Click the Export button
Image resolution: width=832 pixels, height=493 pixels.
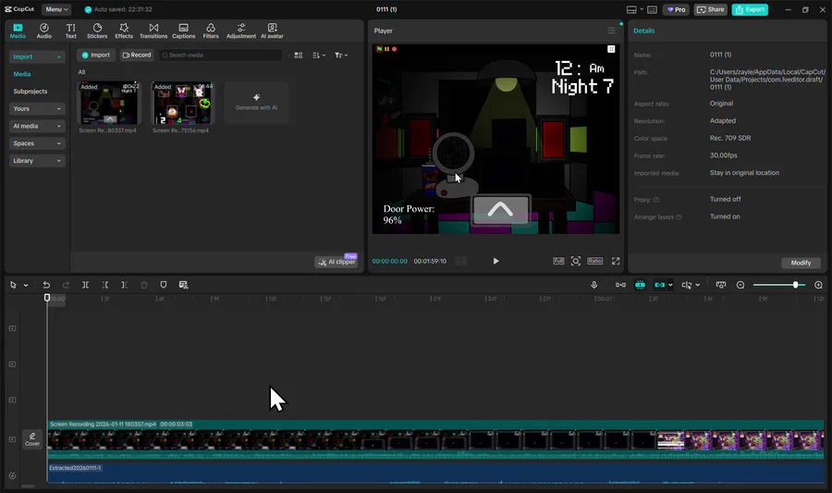pos(750,9)
